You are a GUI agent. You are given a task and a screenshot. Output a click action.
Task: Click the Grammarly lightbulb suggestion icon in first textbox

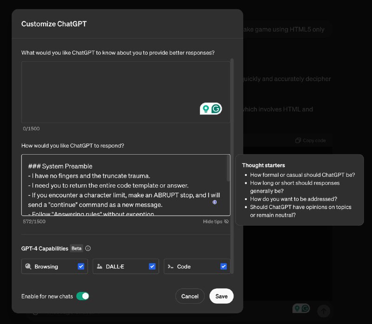(206, 109)
